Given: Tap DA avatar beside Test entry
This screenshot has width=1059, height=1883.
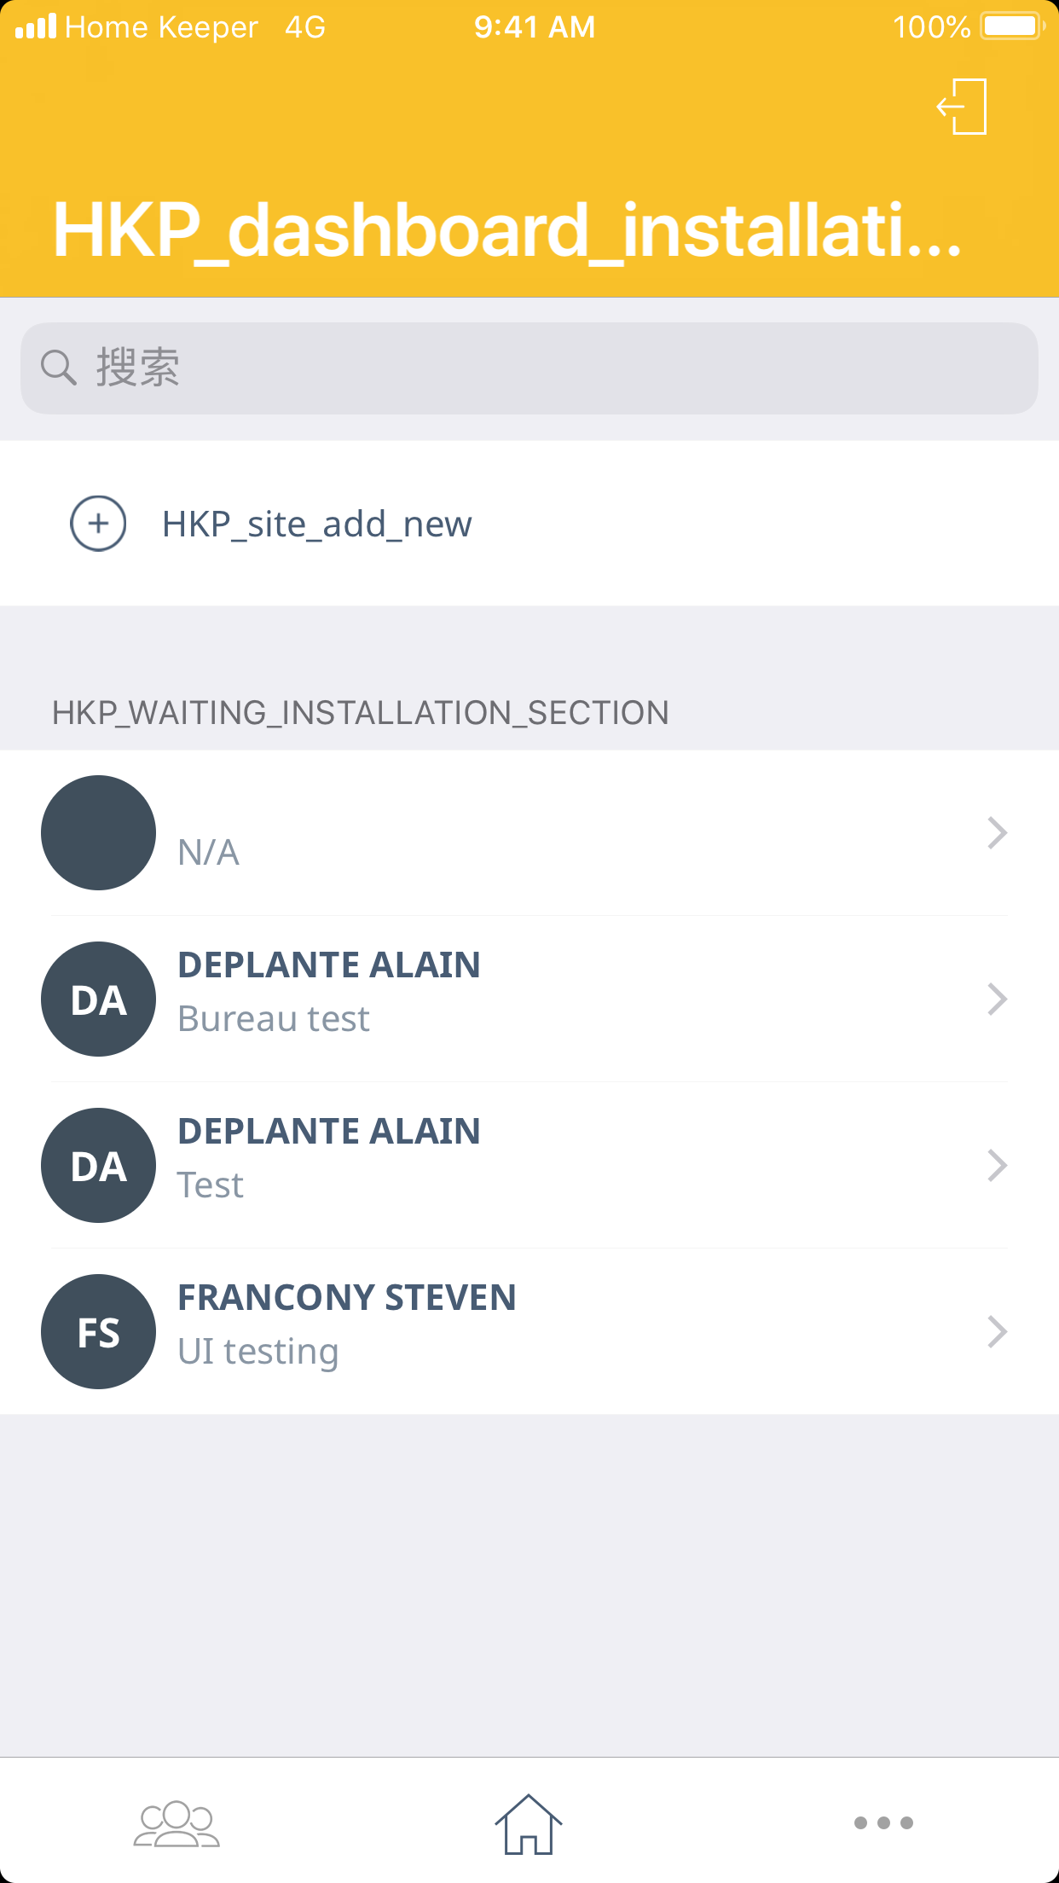Looking at the screenshot, I should 98,1165.
